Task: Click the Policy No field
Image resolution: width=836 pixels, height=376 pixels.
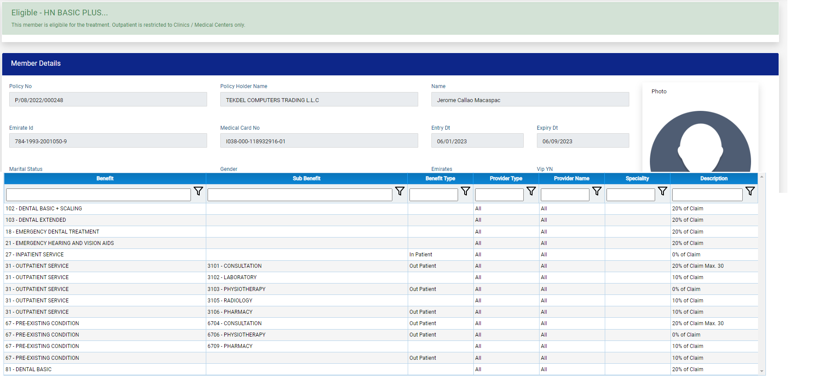Action: (108, 99)
